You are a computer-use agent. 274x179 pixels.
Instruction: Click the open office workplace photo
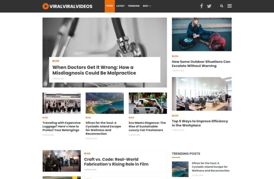coord(202,94)
